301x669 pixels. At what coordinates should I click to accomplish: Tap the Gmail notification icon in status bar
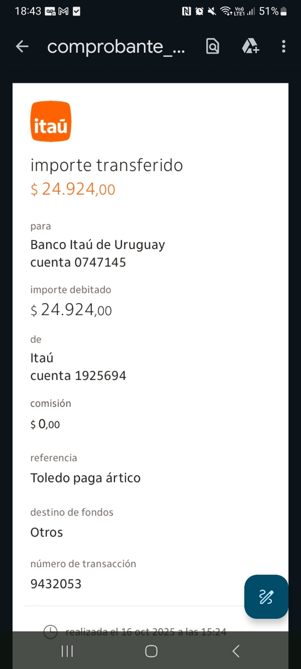63,11
